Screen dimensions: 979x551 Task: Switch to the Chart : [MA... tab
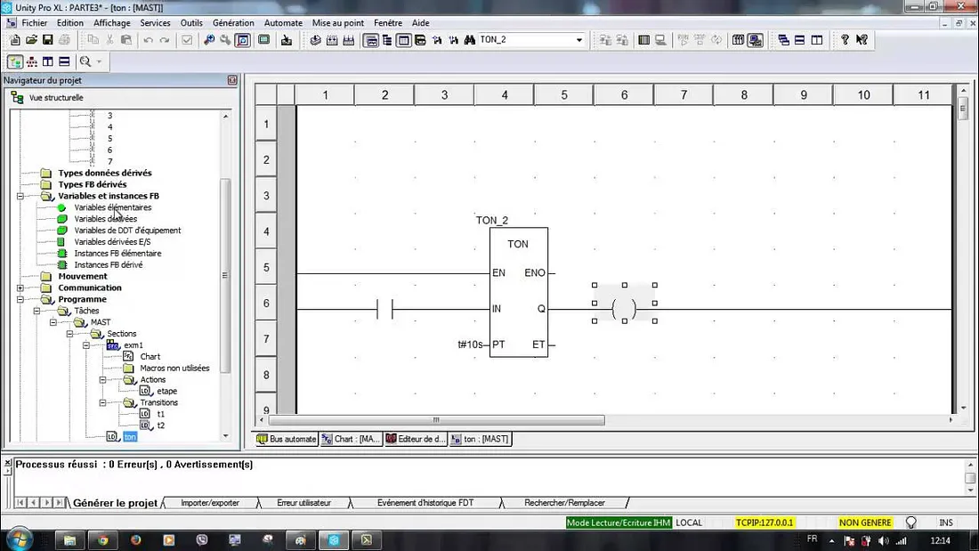pyautogui.click(x=351, y=439)
